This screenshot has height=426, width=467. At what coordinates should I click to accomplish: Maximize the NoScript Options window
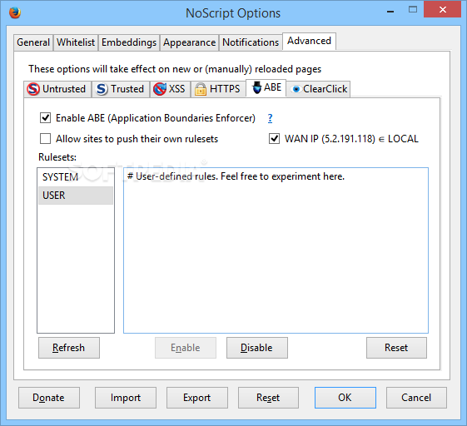413,9
